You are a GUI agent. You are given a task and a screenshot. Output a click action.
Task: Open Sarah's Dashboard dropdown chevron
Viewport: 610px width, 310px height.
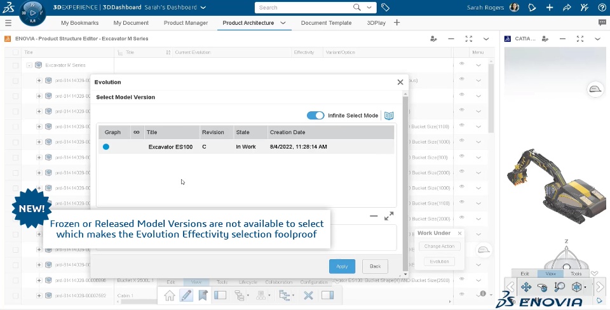pos(203,8)
